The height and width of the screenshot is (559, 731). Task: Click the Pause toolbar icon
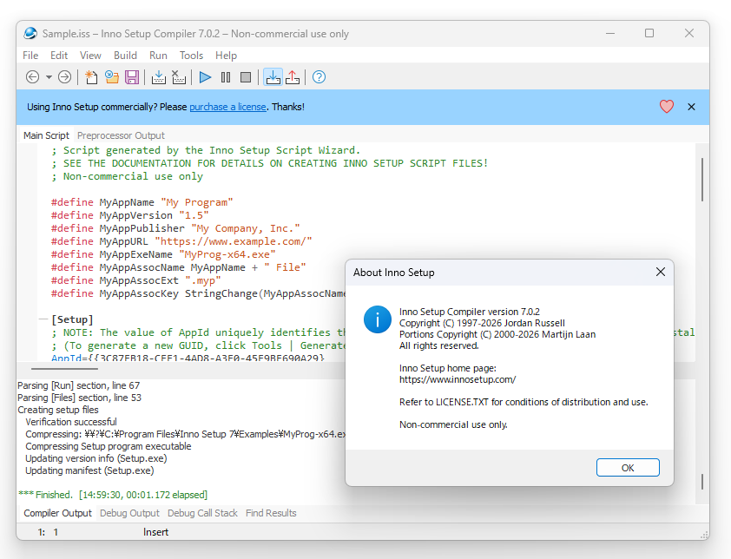(226, 77)
